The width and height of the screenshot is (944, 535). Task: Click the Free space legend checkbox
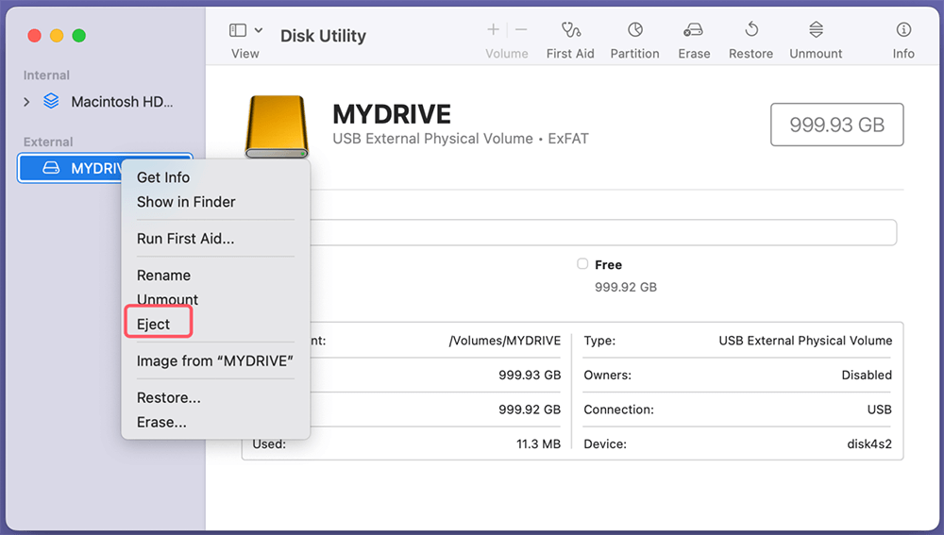pos(582,264)
